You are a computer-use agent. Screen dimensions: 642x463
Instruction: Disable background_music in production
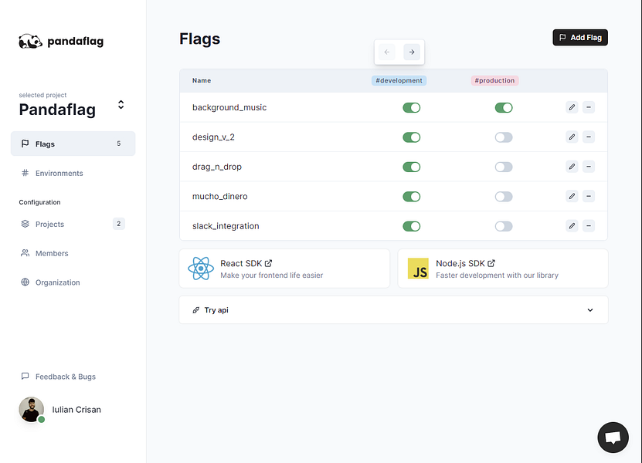coord(504,107)
